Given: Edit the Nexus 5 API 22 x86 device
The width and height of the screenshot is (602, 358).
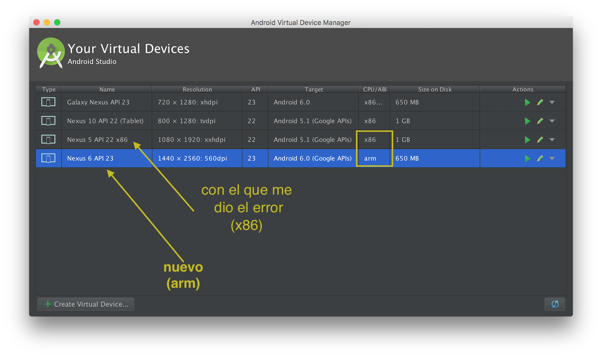Looking at the screenshot, I should tap(540, 140).
